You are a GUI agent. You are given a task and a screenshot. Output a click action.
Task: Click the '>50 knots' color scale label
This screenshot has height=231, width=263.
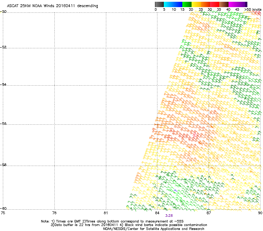click(x=253, y=10)
